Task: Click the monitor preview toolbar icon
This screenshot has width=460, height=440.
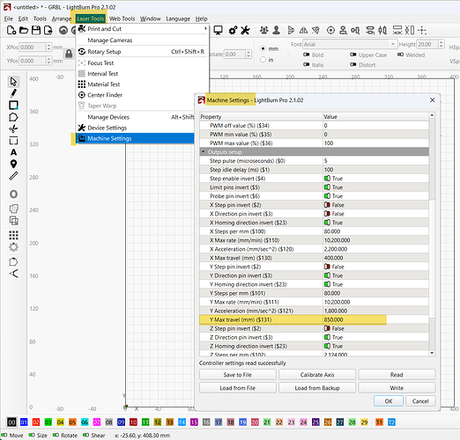Action: point(218,30)
